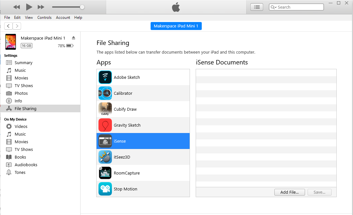The height and width of the screenshot is (215, 353).
Task: Click the volume slider knob
Action: coord(82,7)
